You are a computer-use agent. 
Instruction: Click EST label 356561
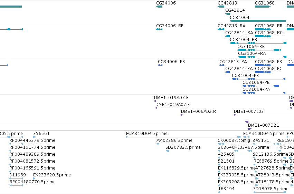click(x=41, y=134)
